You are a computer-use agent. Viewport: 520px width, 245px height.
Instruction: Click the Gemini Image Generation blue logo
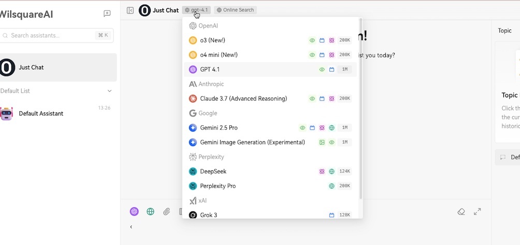193,142
